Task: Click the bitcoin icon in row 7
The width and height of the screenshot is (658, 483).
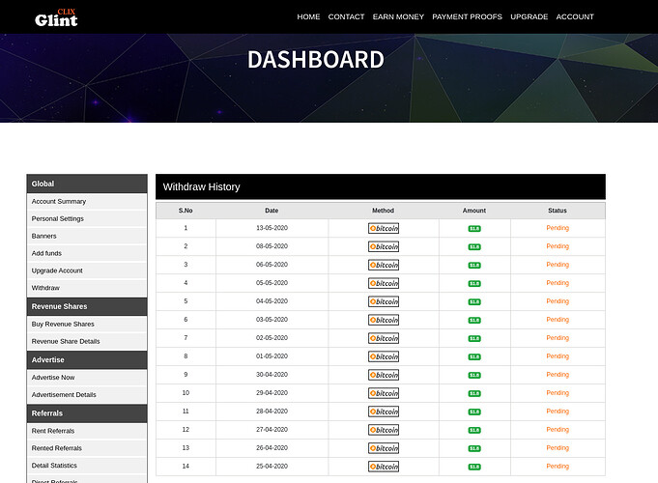Action: pos(384,338)
